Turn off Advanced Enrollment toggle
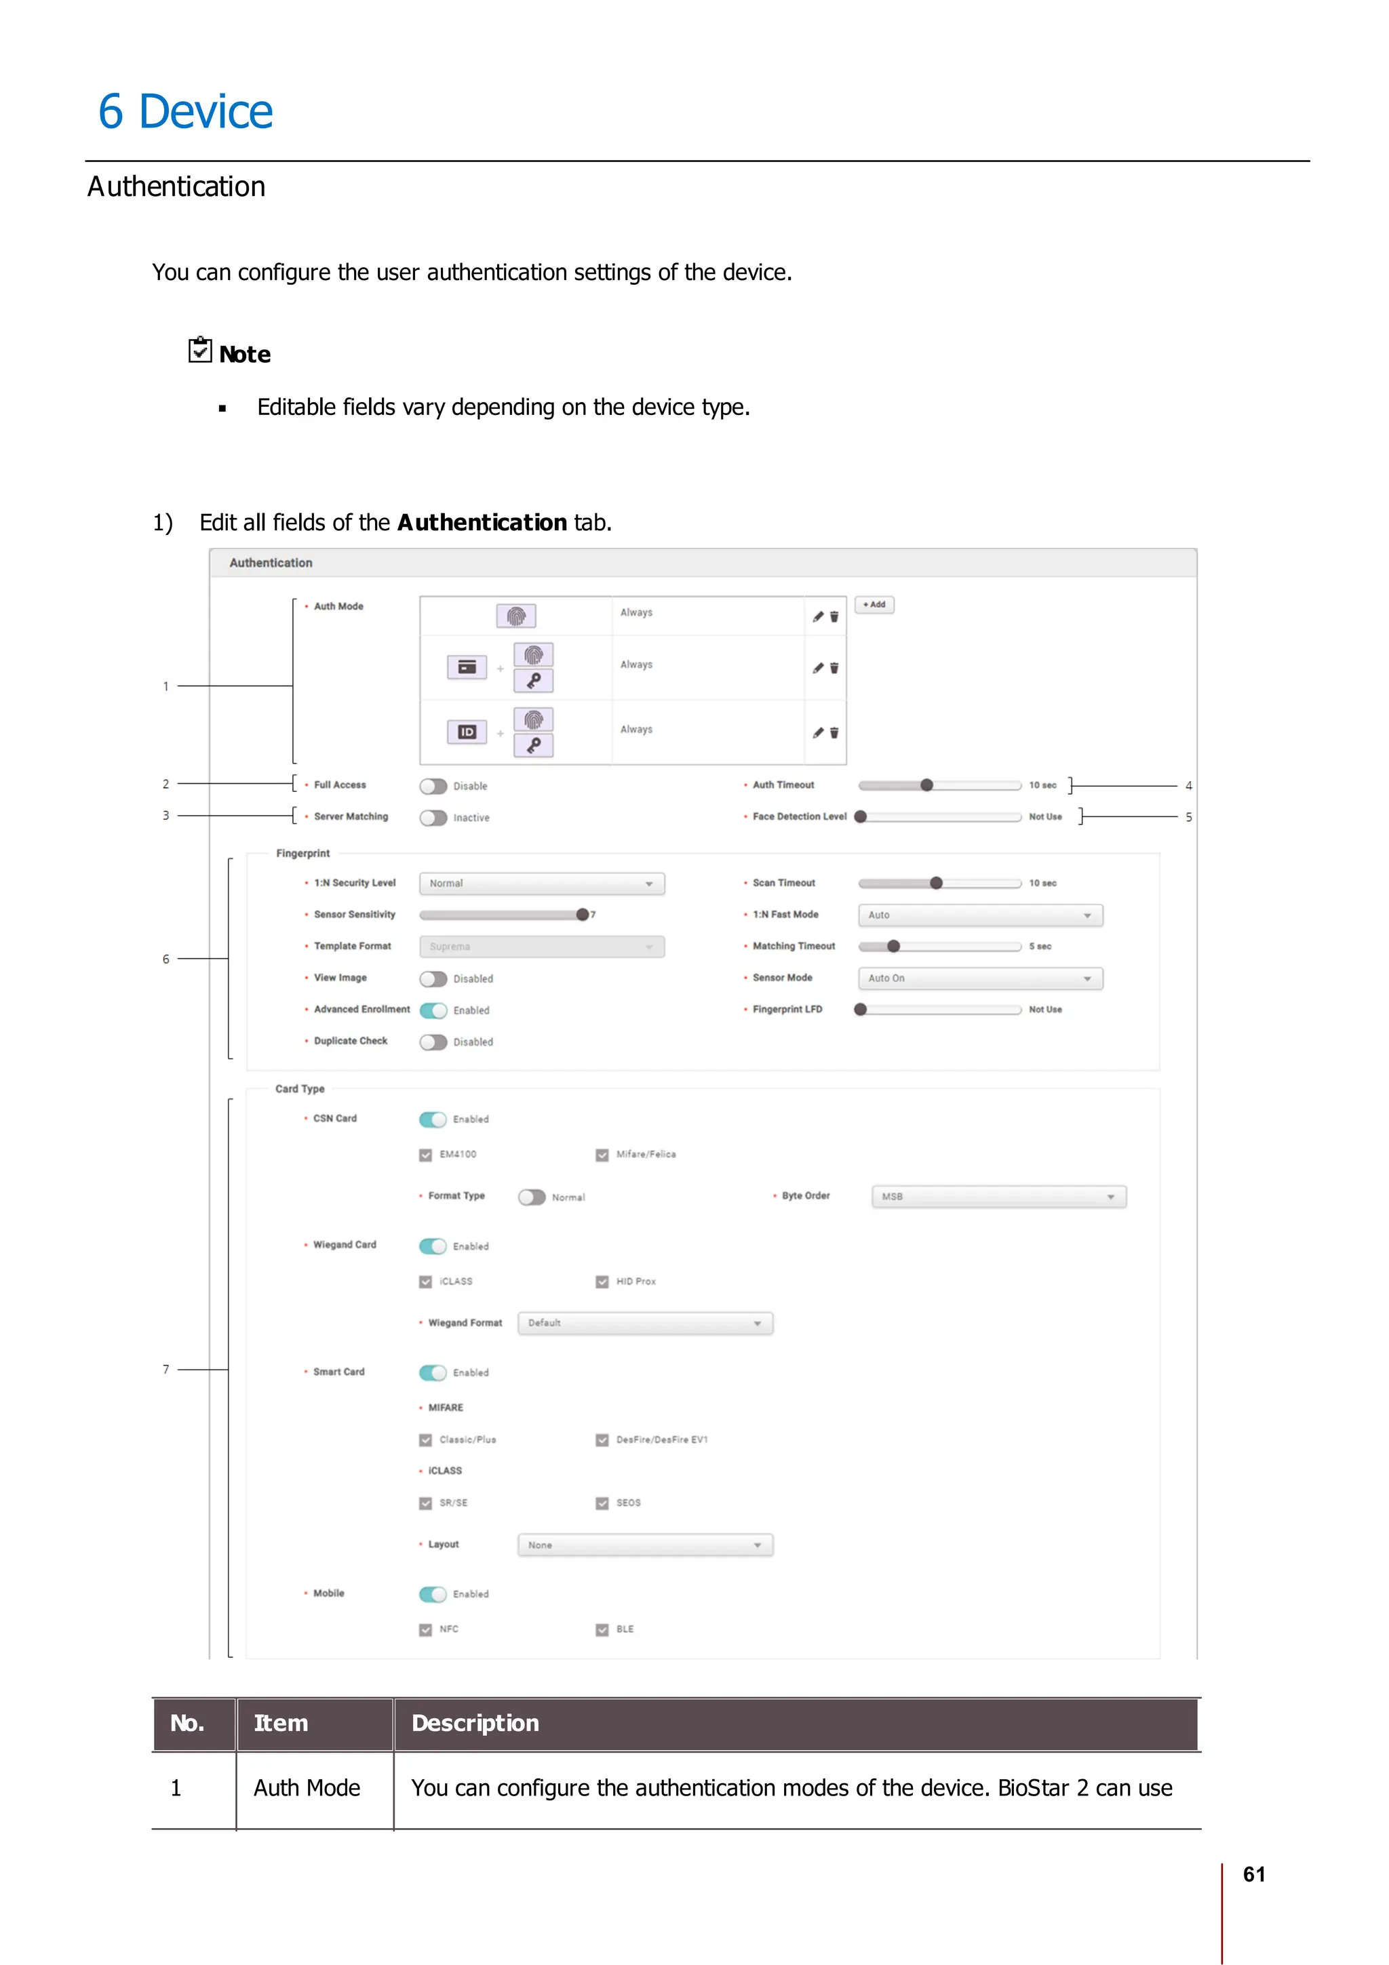 (434, 1010)
